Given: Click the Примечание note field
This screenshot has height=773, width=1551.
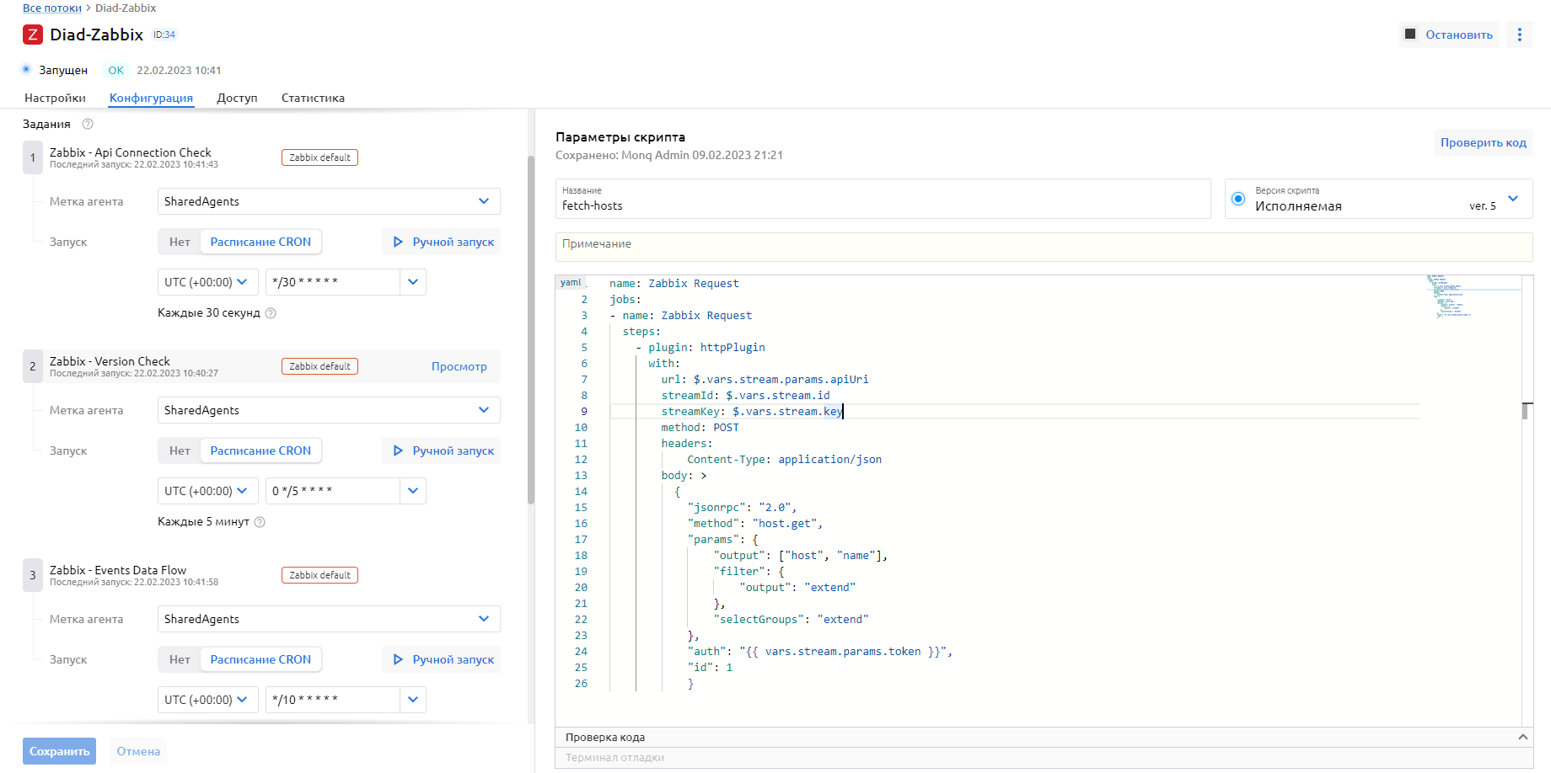Looking at the screenshot, I should 1044,247.
